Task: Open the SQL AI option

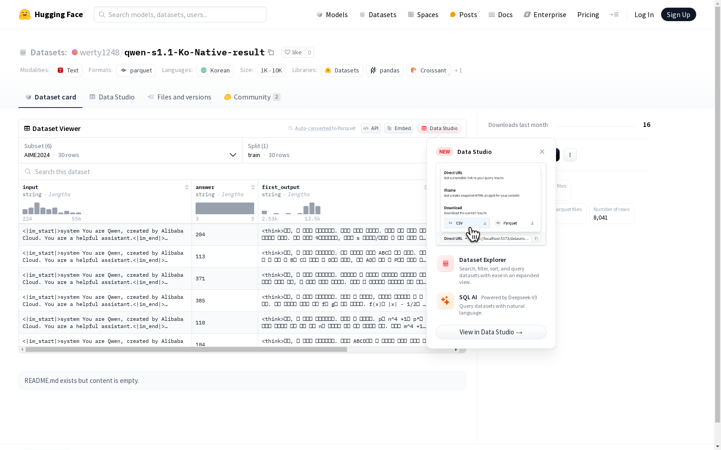Action: (x=491, y=305)
